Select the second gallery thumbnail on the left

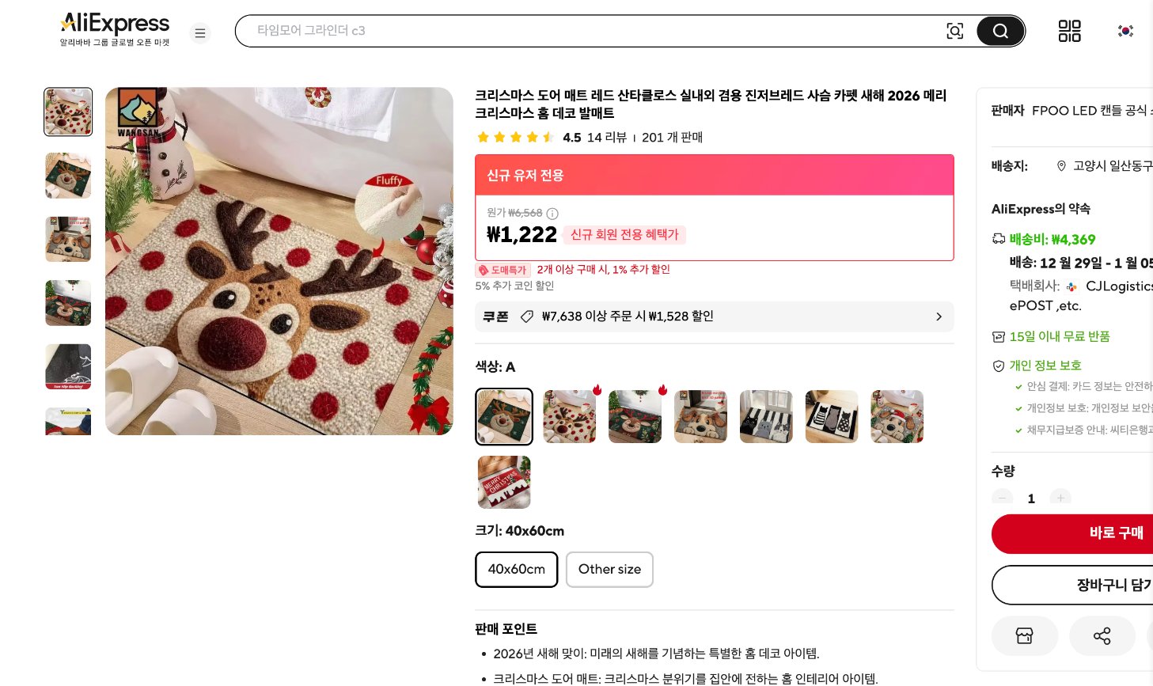click(x=68, y=176)
